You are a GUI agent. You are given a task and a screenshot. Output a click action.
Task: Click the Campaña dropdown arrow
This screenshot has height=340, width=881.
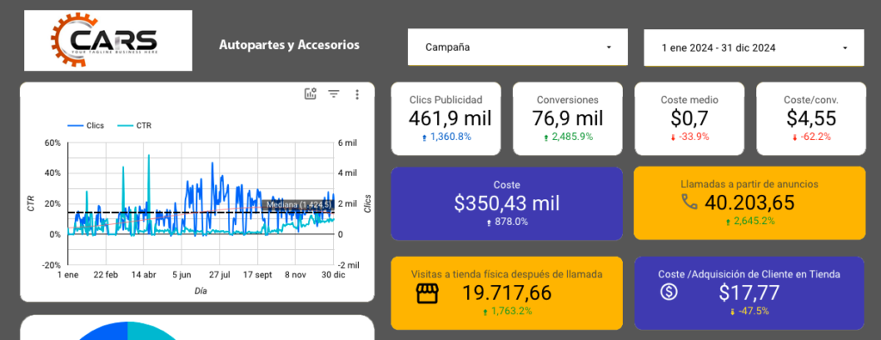[x=608, y=48]
